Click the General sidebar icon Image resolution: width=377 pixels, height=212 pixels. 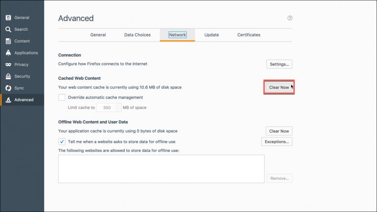point(8,18)
